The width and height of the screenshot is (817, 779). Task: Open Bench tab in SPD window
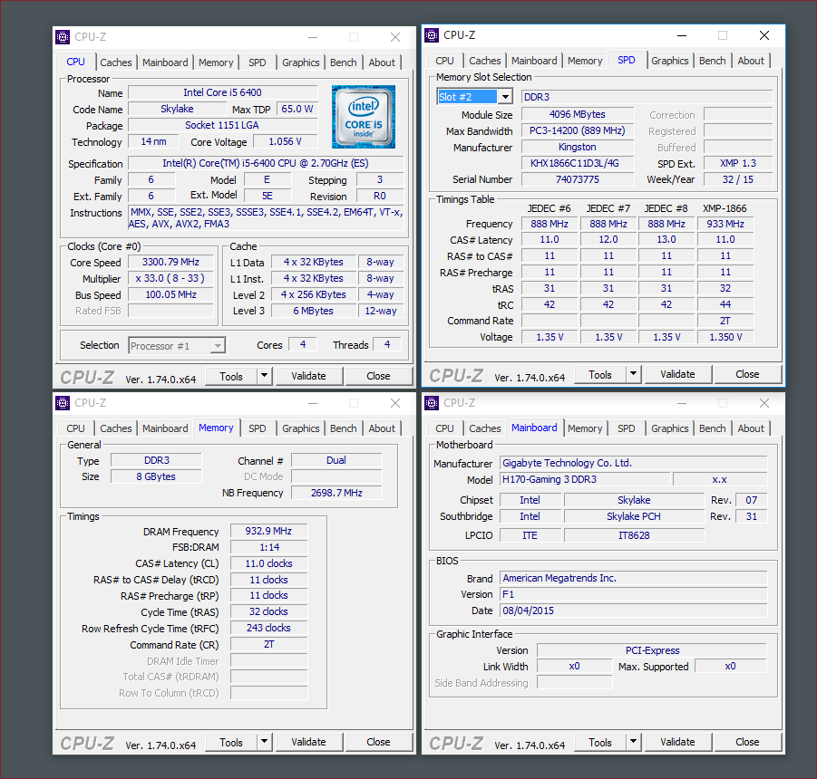713,61
